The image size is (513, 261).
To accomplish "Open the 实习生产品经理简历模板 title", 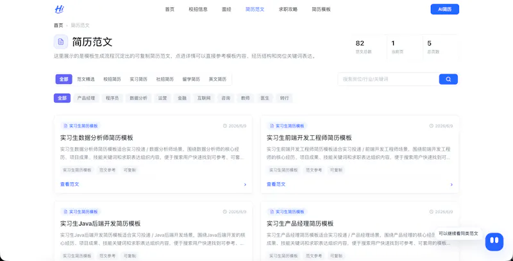I will click(x=300, y=224).
